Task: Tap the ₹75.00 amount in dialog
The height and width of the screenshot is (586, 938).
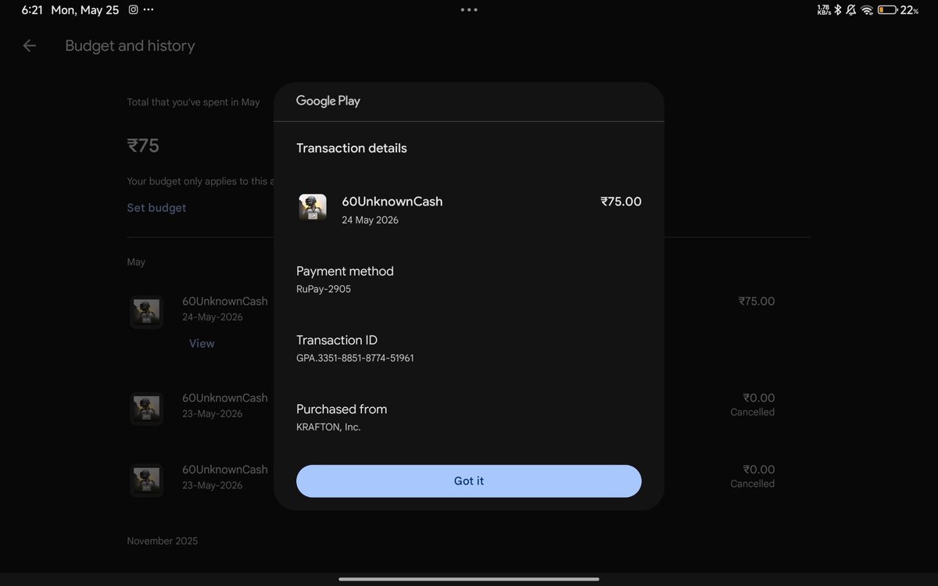Action: [x=621, y=202]
